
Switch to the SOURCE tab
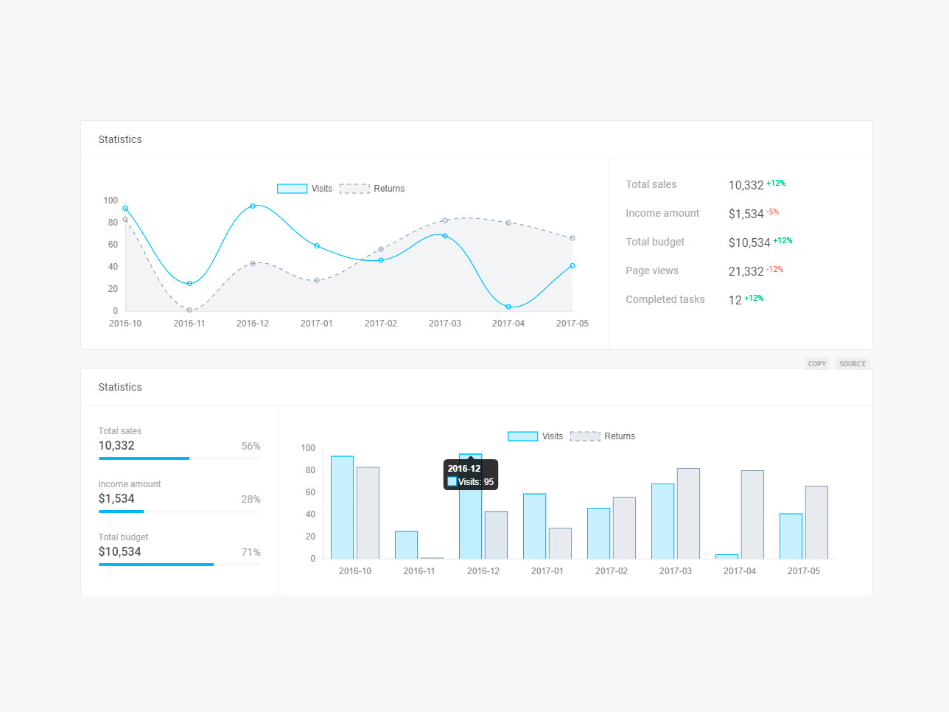852,363
